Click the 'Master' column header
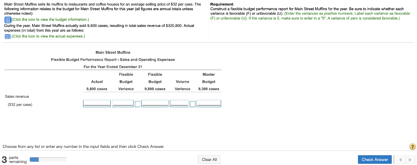417x165 pixels. click(x=209, y=75)
